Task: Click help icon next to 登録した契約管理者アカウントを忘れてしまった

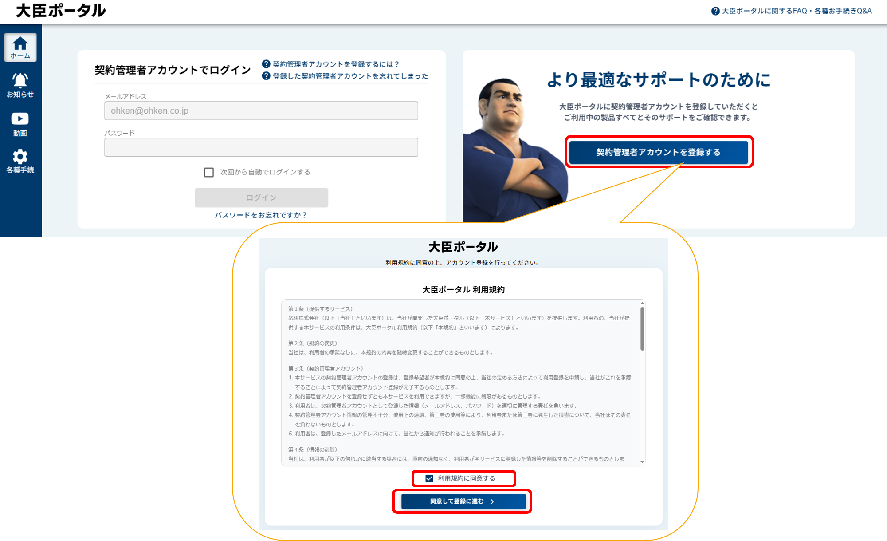Action: pos(266,76)
